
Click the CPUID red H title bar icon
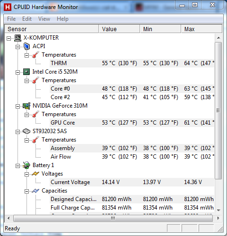point(8,7)
